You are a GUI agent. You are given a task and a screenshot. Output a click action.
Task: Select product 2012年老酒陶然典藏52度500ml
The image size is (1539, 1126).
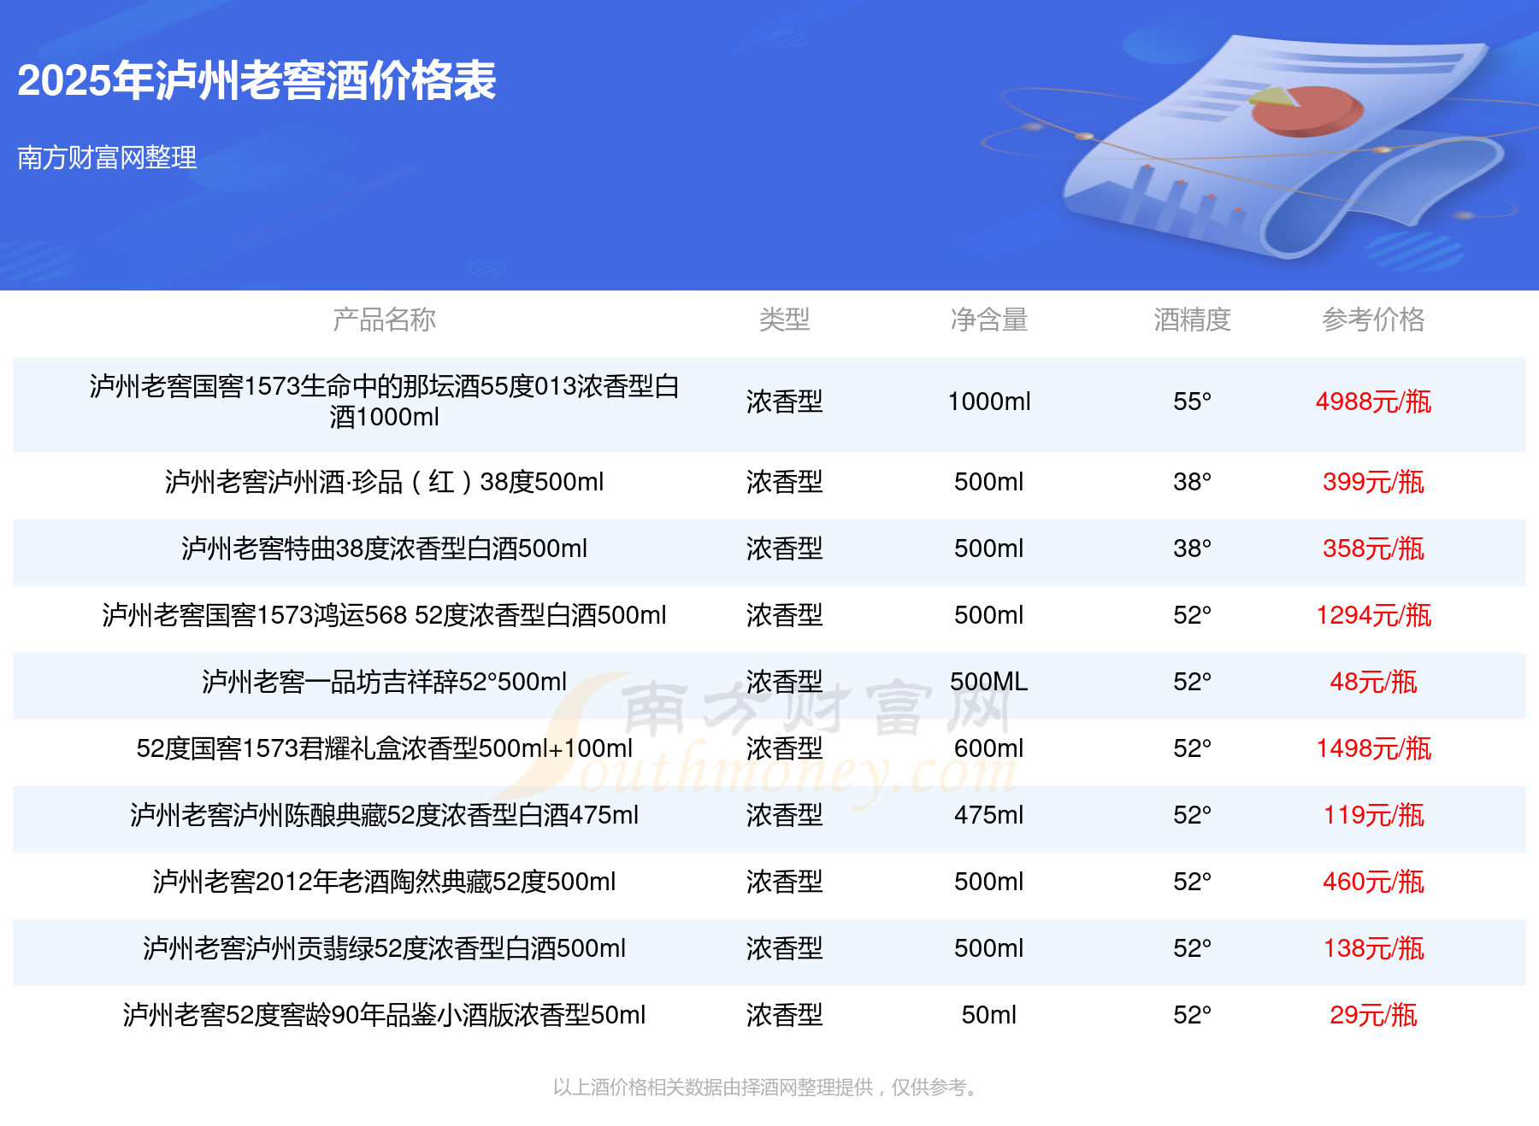(384, 882)
